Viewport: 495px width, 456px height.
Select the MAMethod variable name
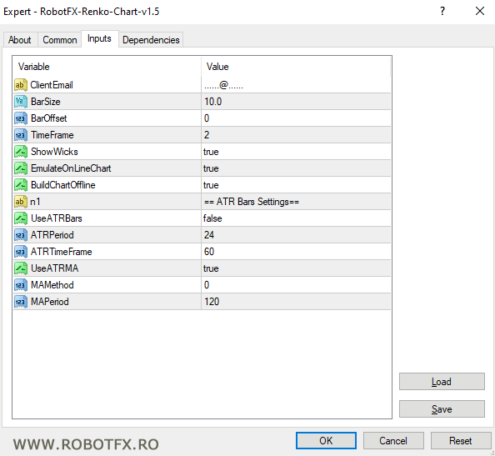(x=52, y=285)
